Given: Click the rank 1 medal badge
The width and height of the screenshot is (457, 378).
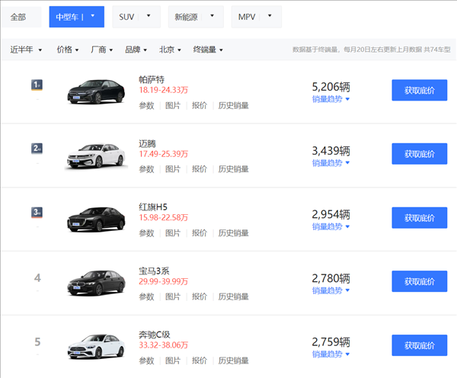Looking at the screenshot, I should (37, 85).
